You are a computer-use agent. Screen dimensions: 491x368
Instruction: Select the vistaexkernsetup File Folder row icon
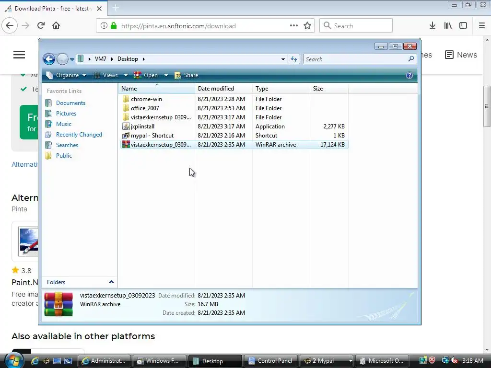click(x=126, y=117)
